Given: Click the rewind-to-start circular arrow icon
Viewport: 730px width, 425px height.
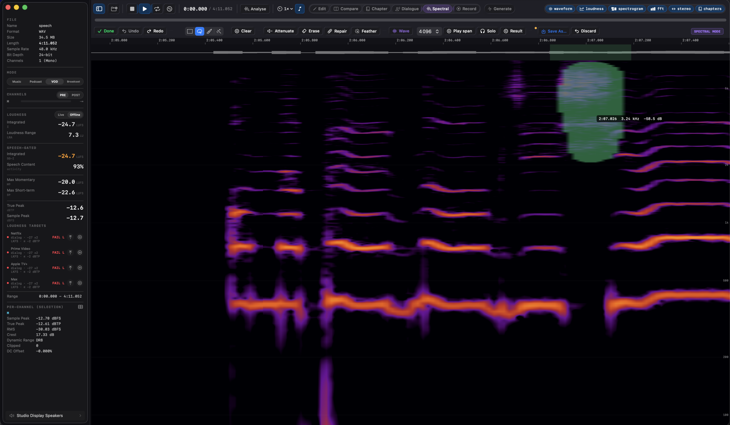Looking at the screenshot, I should (169, 9).
